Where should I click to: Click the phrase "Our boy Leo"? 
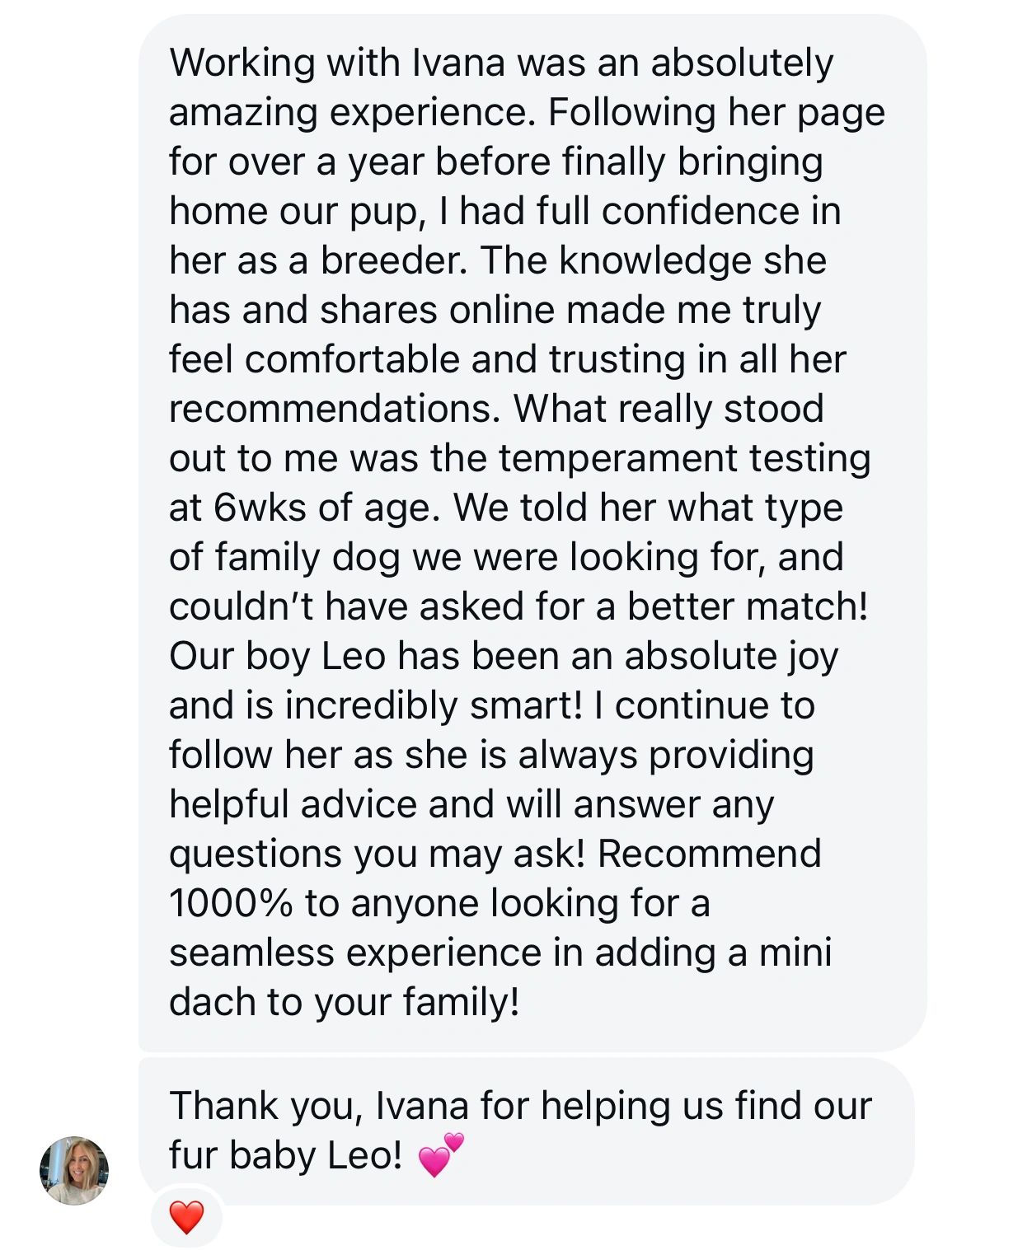[277, 657]
